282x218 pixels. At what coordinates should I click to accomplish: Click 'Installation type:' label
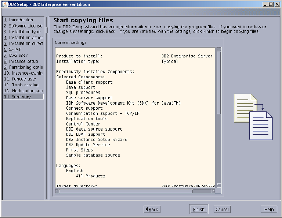pyautogui.click(x=78, y=61)
